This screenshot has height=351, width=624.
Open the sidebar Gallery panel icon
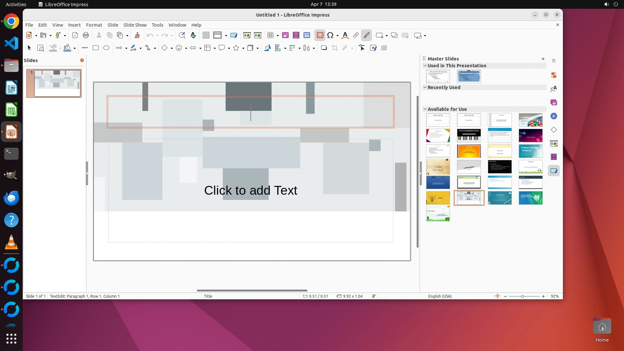(554, 103)
